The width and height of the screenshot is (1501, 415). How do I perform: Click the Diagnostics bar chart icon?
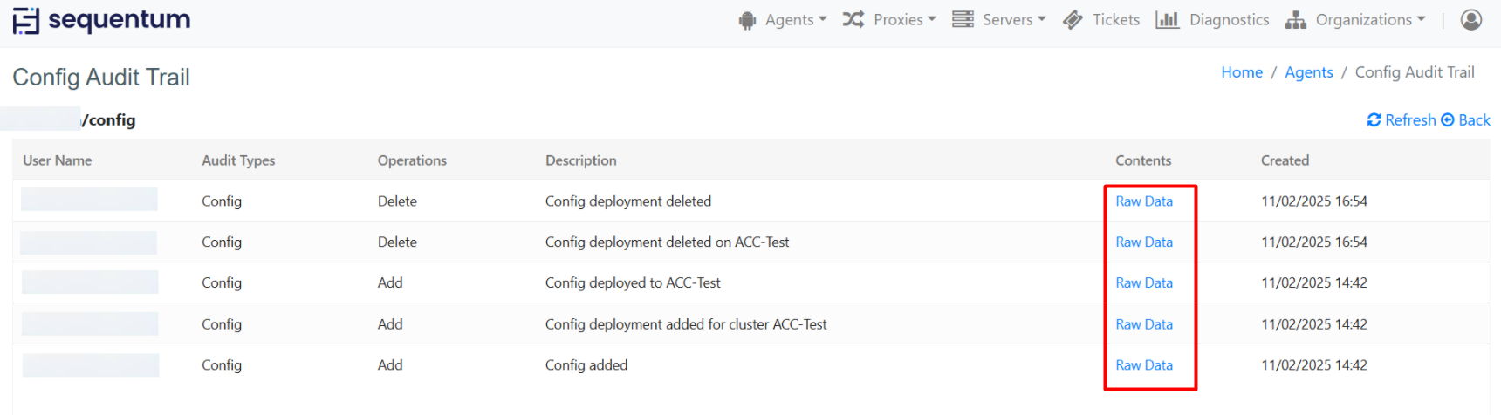1167,19
